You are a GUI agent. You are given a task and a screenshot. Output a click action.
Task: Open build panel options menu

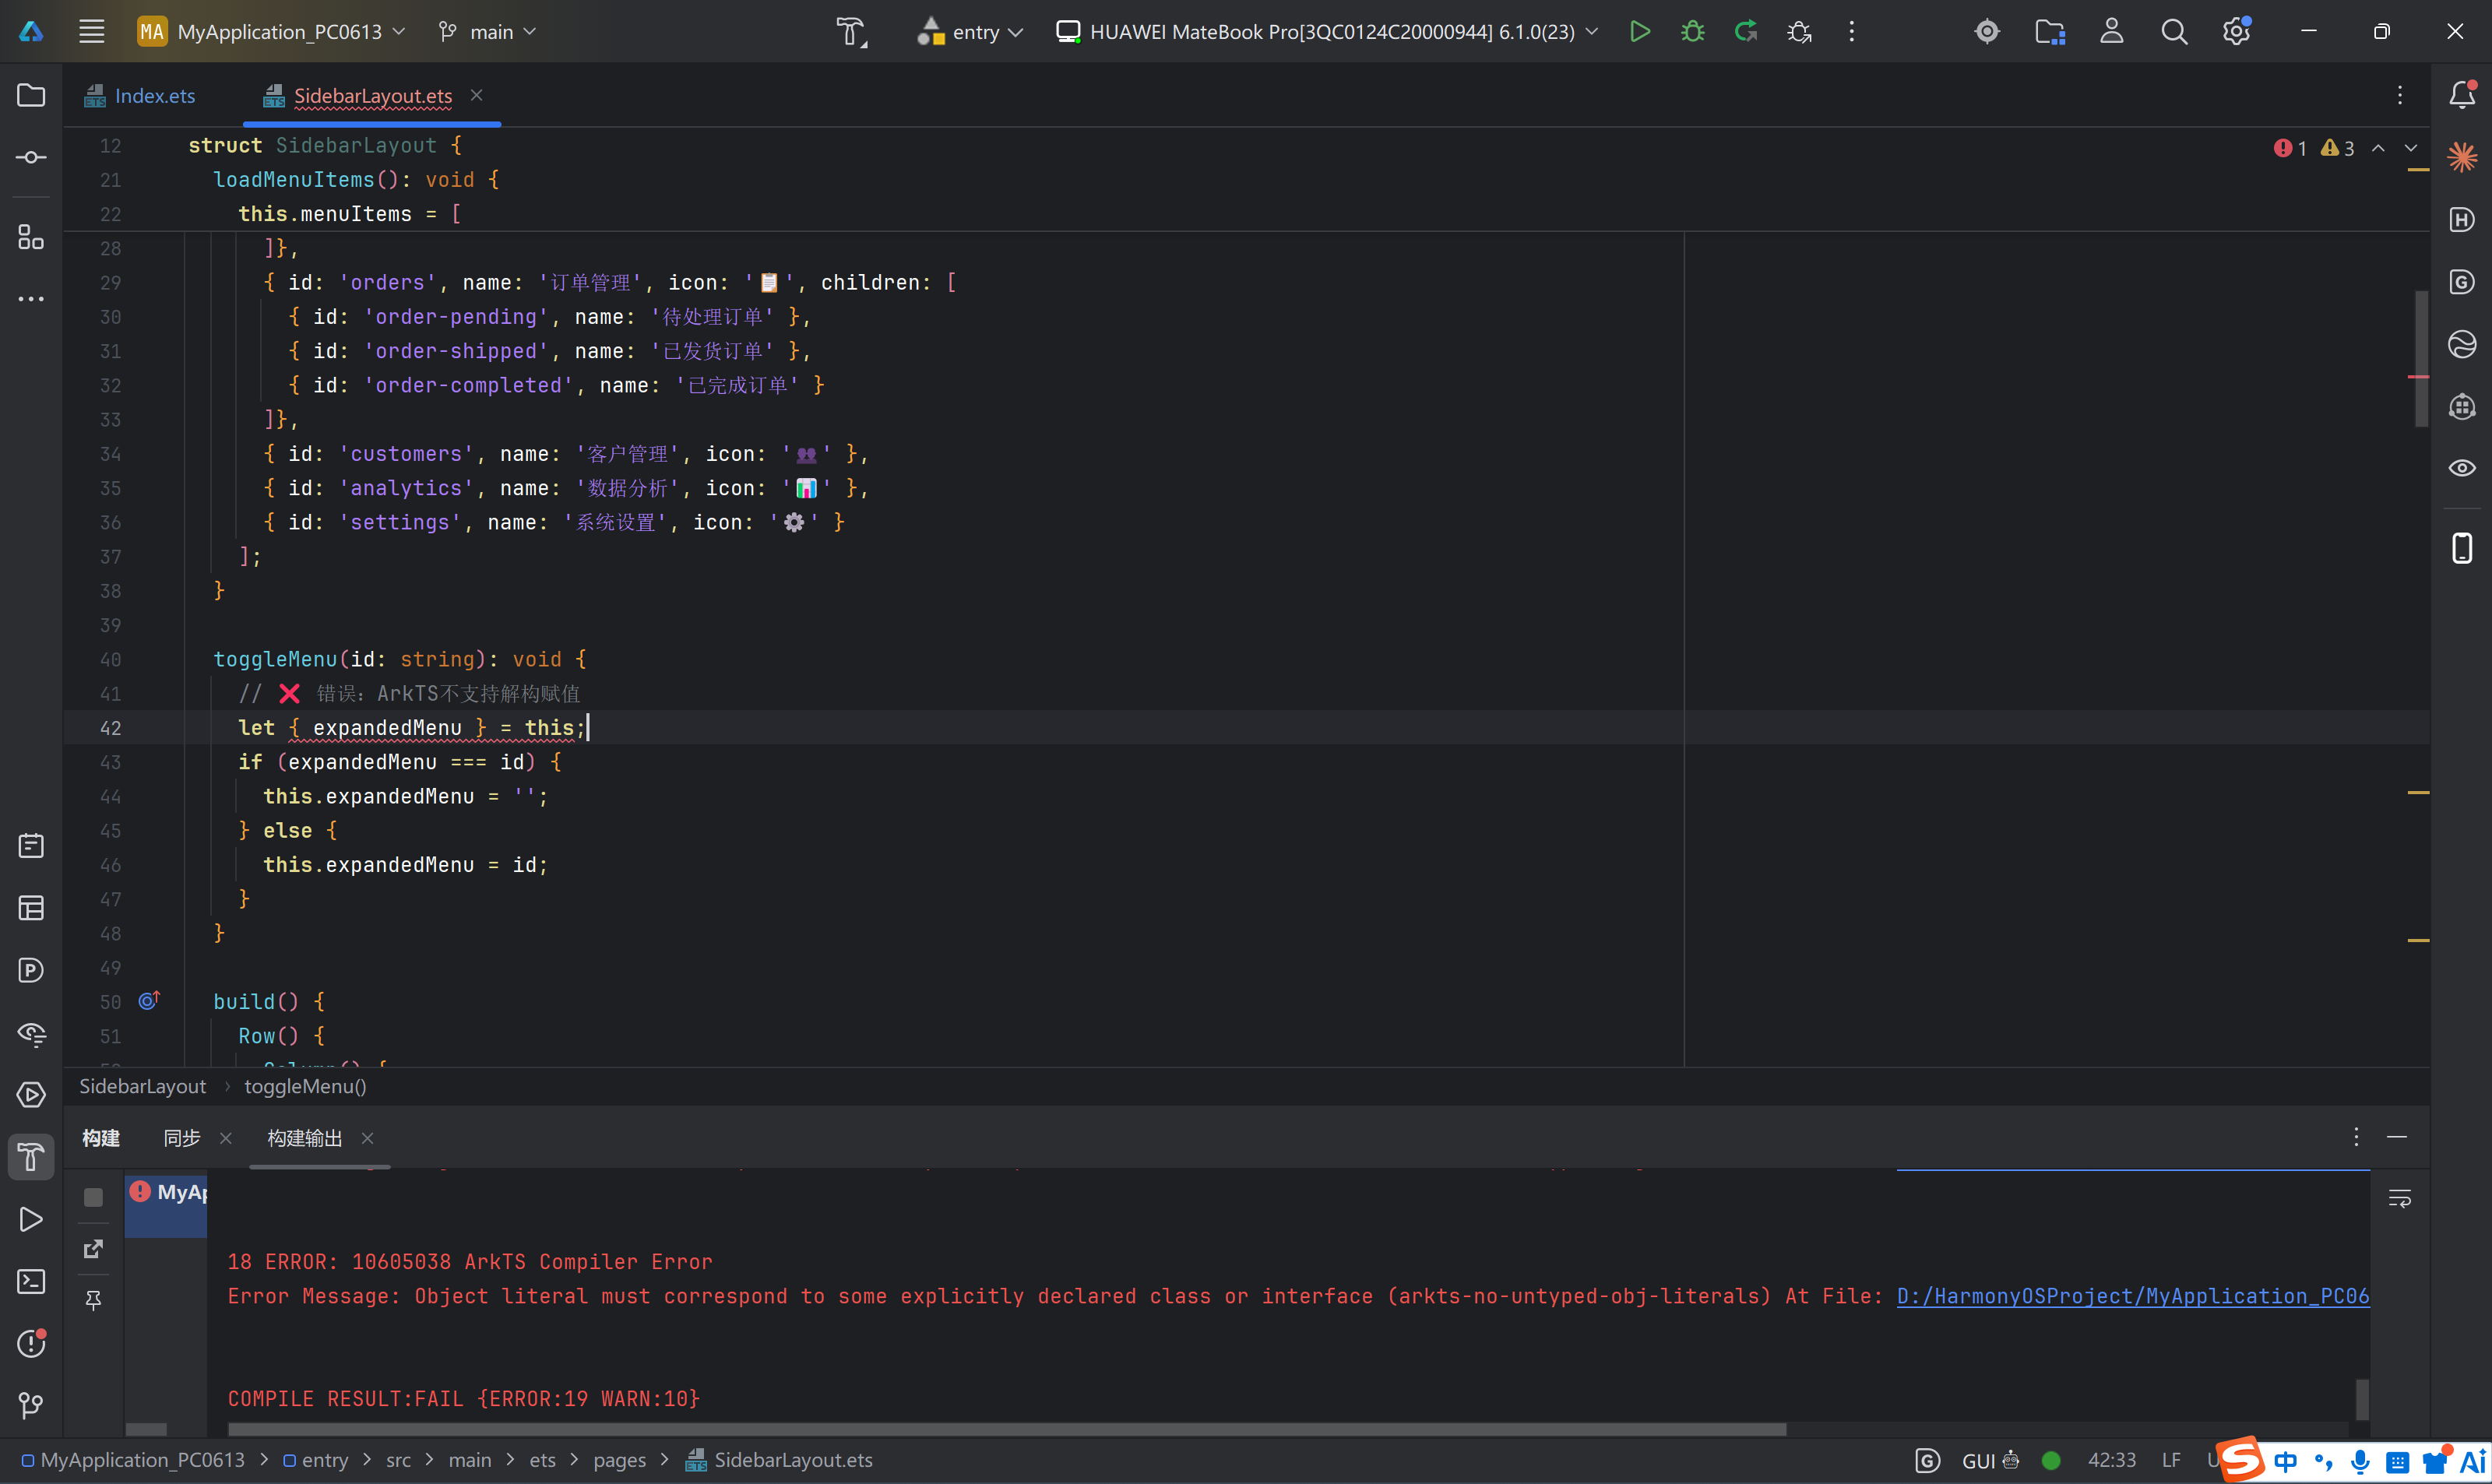pos(2356,1137)
